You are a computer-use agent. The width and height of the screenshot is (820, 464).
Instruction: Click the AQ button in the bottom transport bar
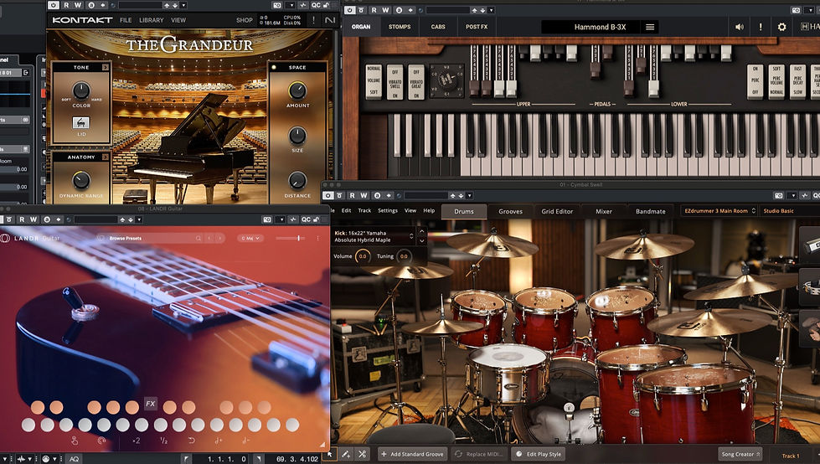pos(74,459)
